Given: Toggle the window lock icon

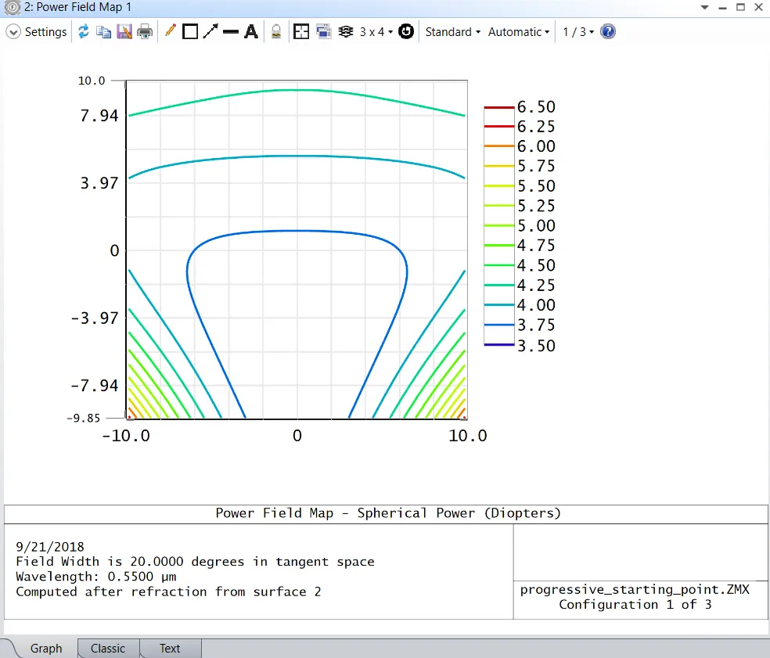Looking at the screenshot, I should tap(276, 32).
